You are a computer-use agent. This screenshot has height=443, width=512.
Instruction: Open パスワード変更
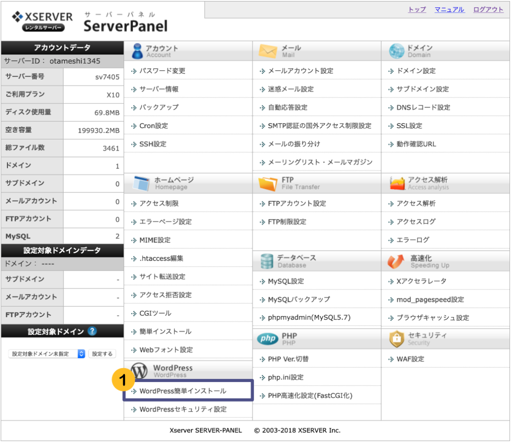[162, 71]
